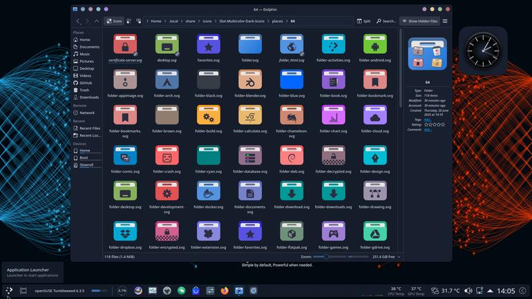
Task: Select folder-gdrive.svg file icon
Action: click(375, 231)
